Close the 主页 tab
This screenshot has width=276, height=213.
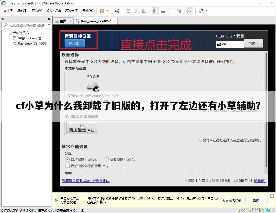point(70,21)
